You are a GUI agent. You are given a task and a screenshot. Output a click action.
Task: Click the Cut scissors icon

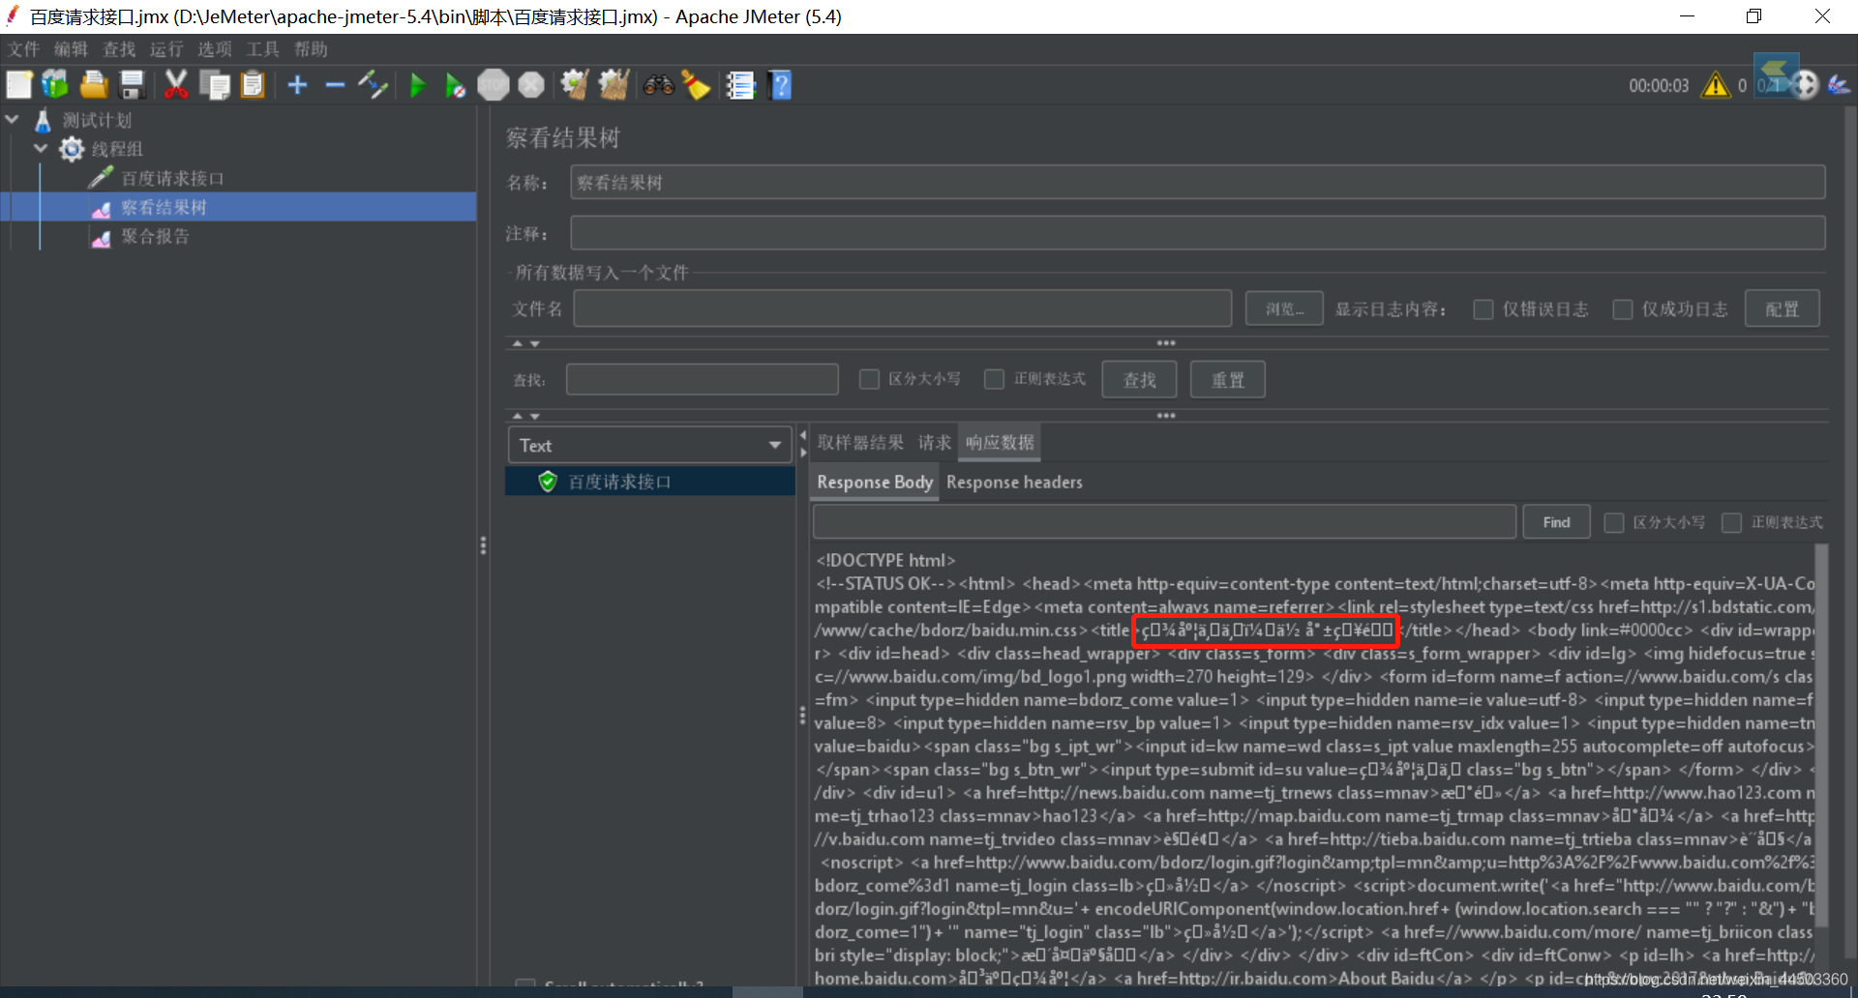click(x=176, y=85)
